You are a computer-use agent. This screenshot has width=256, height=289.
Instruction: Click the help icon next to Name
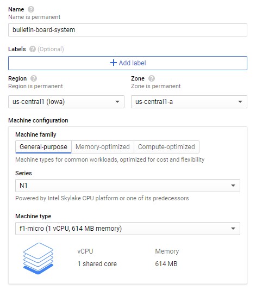point(31,9)
